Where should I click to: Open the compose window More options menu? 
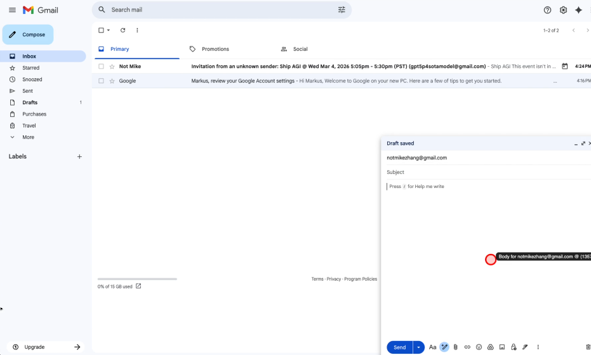click(x=538, y=347)
